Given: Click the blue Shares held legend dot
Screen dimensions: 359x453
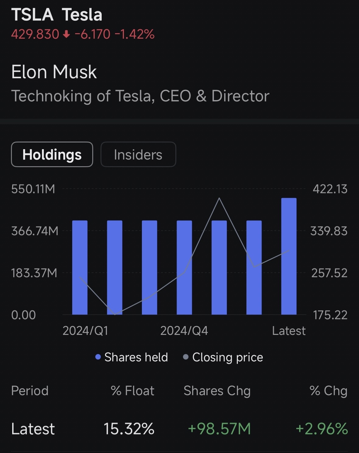Looking at the screenshot, I should tap(98, 357).
